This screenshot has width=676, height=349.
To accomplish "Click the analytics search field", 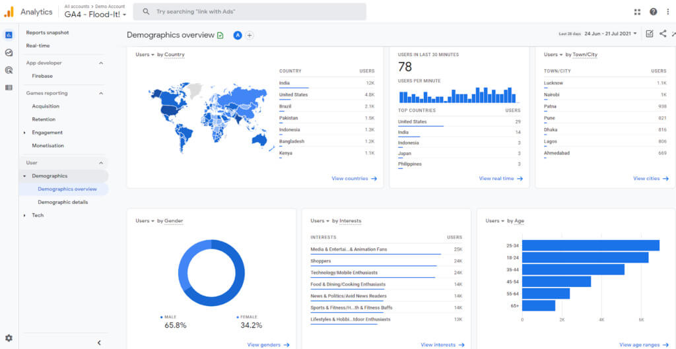I will (x=251, y=12).
